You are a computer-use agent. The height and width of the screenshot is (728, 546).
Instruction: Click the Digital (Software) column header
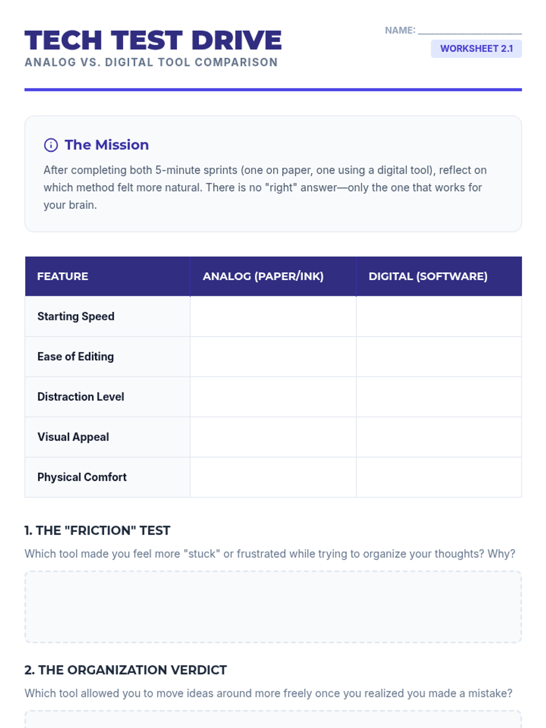pos(428,276)
